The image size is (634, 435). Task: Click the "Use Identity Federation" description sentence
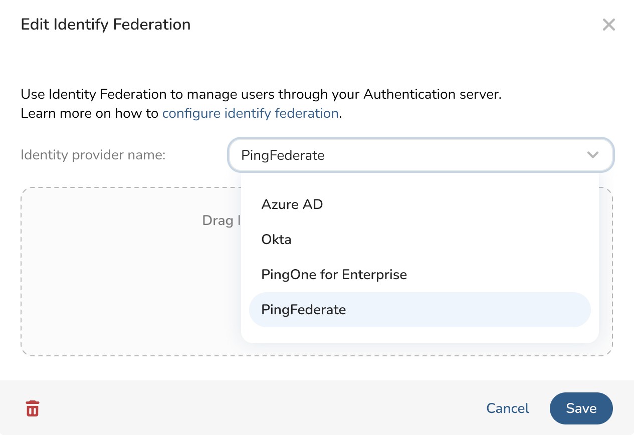coord(261,94)
